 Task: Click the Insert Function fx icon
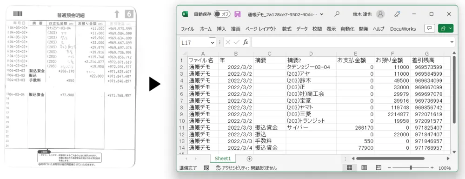[x=246, y=42]
